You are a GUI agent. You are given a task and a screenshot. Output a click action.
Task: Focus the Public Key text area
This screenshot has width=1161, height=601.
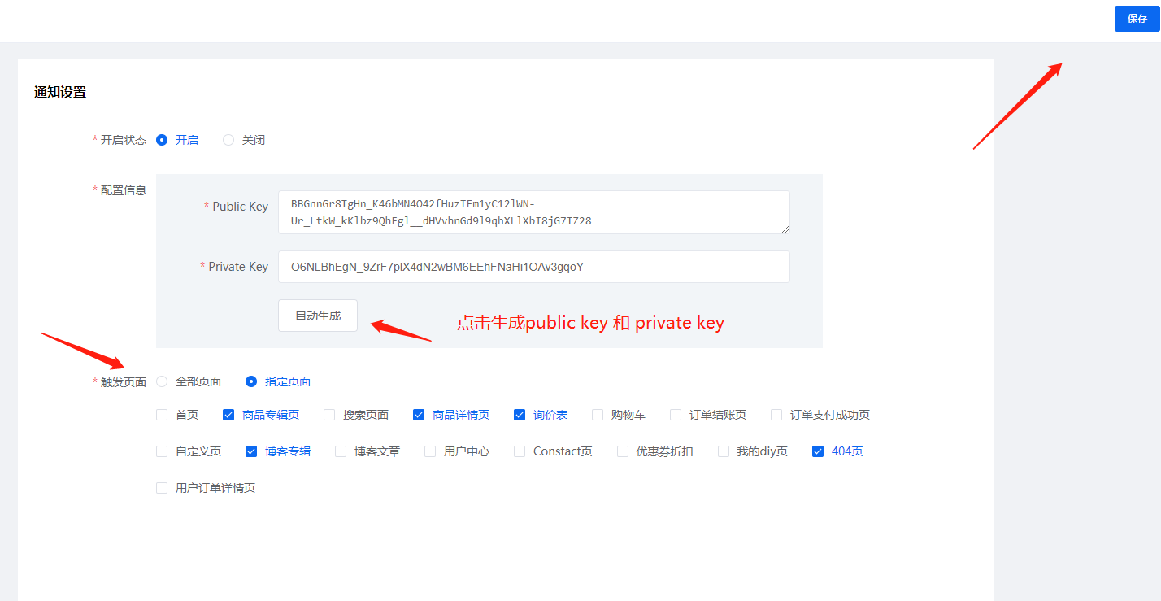coord(534,212)
